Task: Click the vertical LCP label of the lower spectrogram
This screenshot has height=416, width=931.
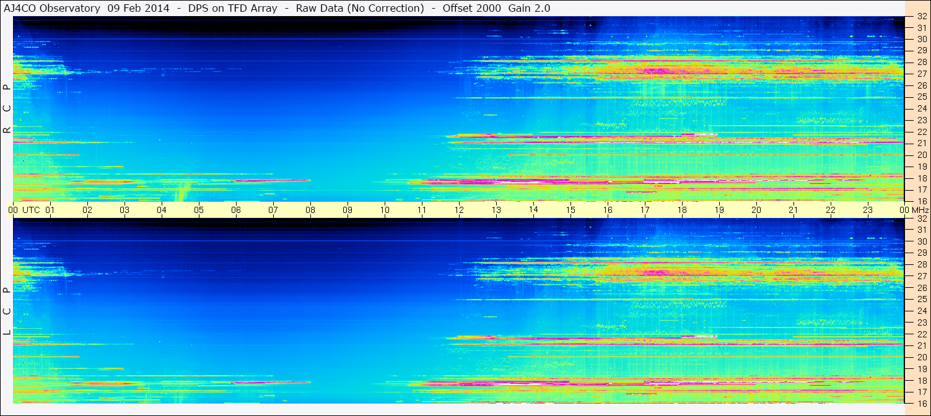Action: 7,311
